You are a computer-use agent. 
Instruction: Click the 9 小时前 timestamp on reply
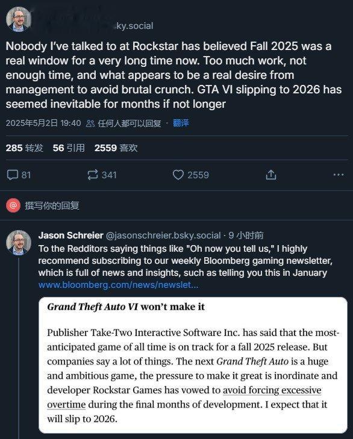(246, 235)
